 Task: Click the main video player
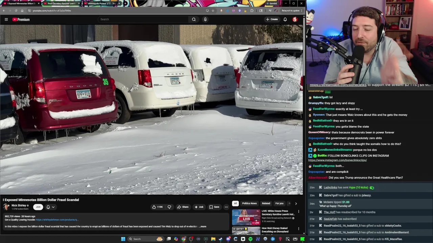click(152, 110)
